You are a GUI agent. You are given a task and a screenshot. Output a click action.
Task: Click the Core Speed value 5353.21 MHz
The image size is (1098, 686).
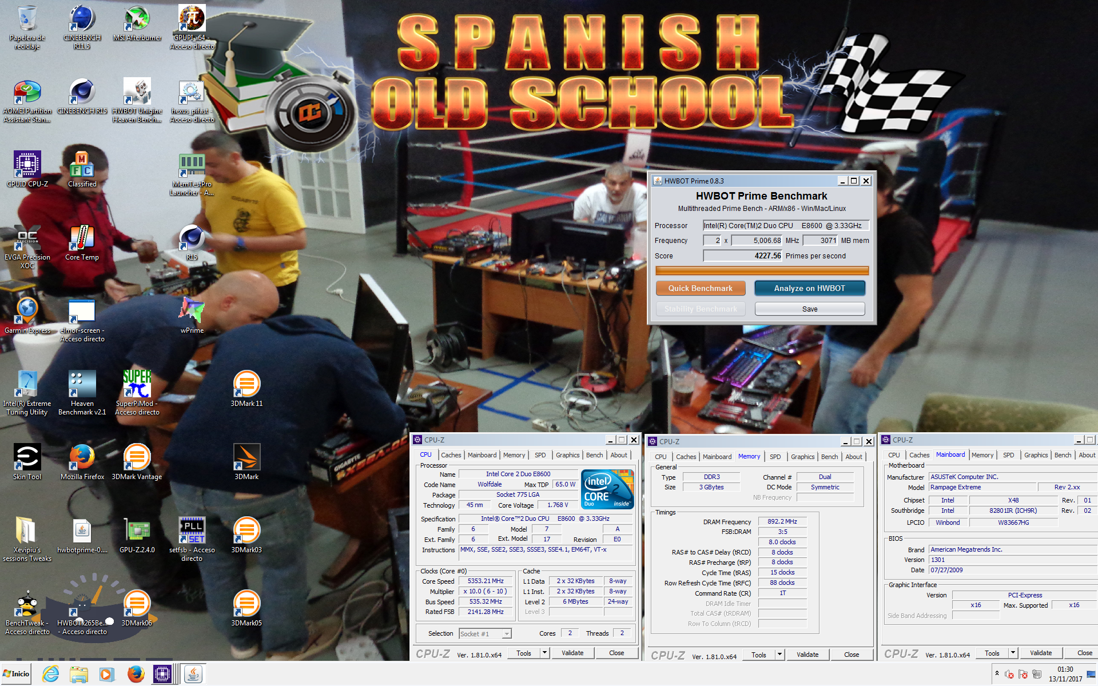(486, 581)
